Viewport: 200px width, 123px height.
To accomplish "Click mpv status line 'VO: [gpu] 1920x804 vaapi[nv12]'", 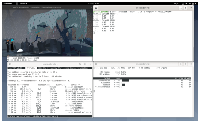I will click(x=23, y=58).
